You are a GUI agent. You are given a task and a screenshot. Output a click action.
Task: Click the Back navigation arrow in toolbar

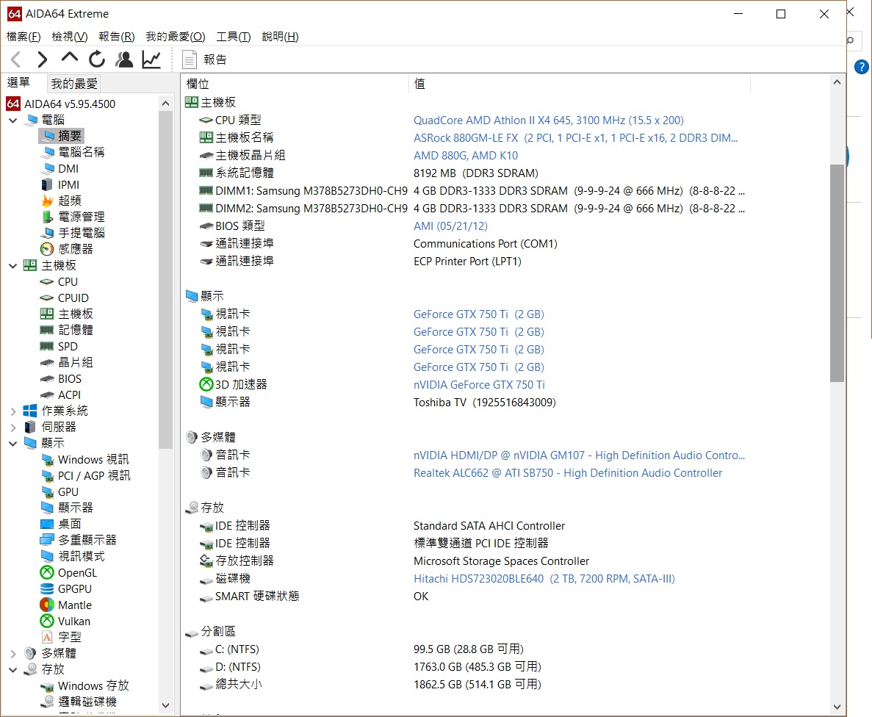pos(16,59)
